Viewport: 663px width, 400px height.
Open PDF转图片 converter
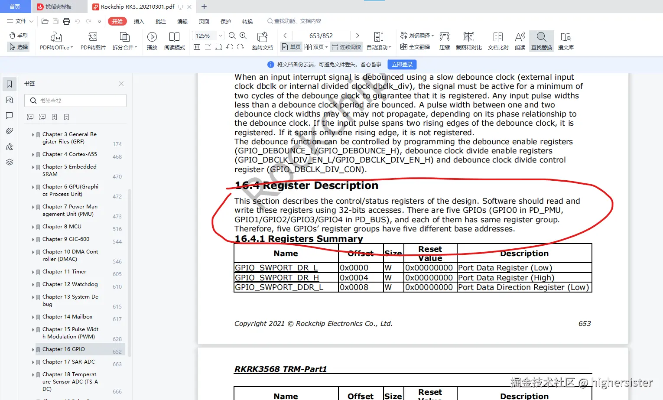point(93,42)
